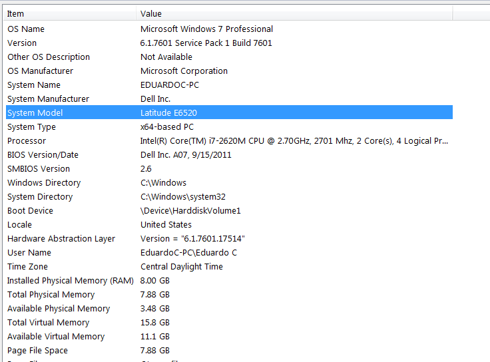Select the Boot Device row

(30, 211)
